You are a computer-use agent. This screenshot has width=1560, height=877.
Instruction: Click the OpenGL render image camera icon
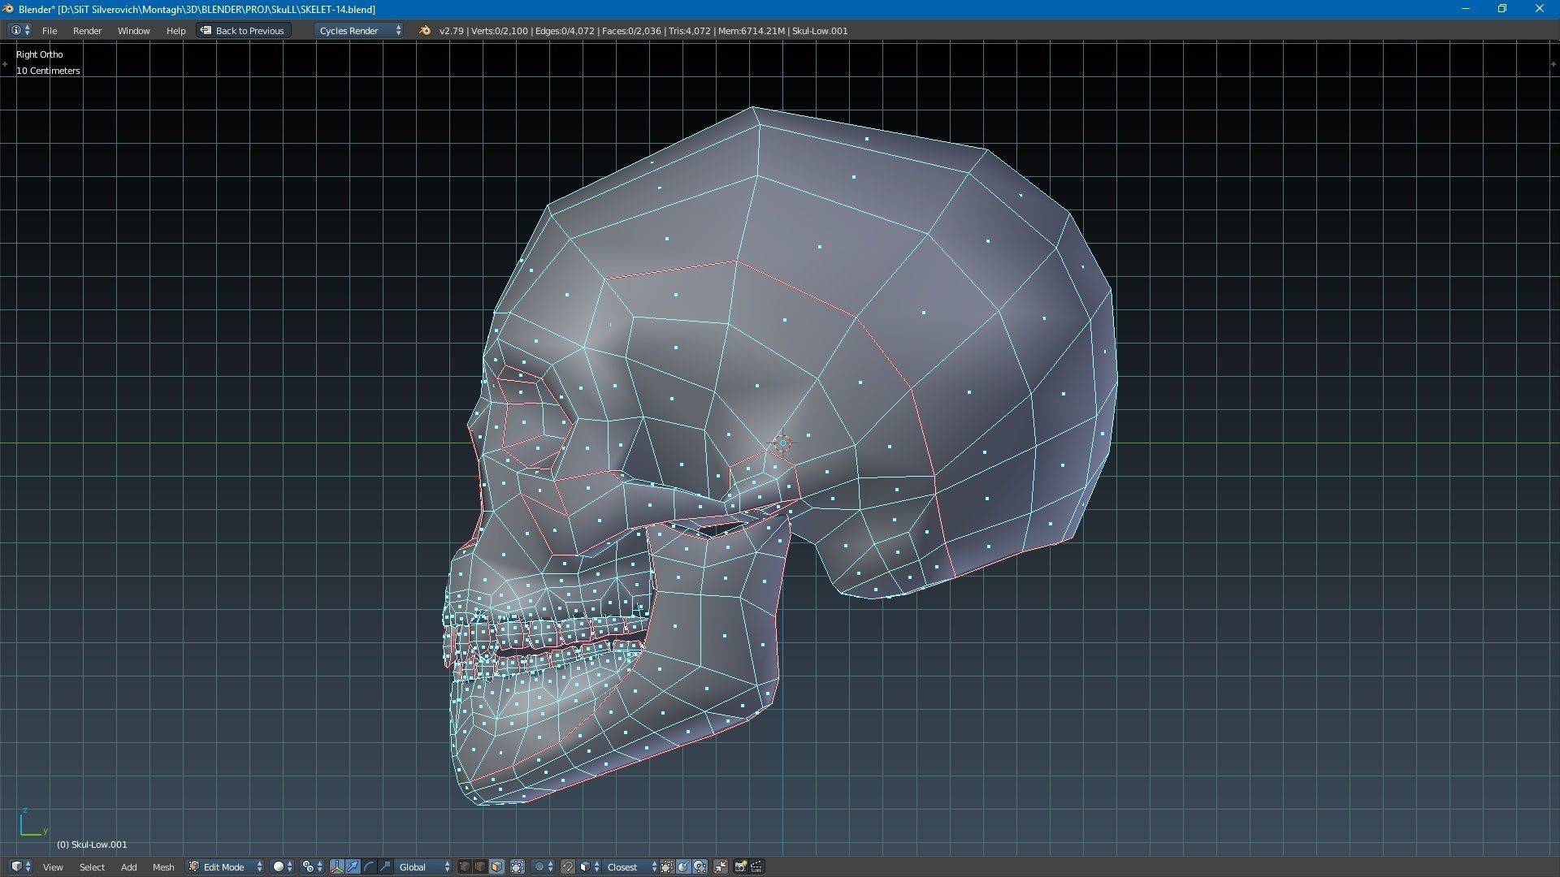[x=741, y=866]
